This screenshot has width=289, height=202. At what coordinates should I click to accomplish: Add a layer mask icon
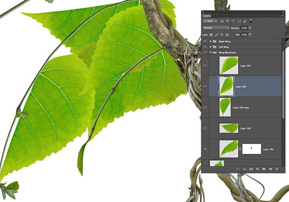251,169
